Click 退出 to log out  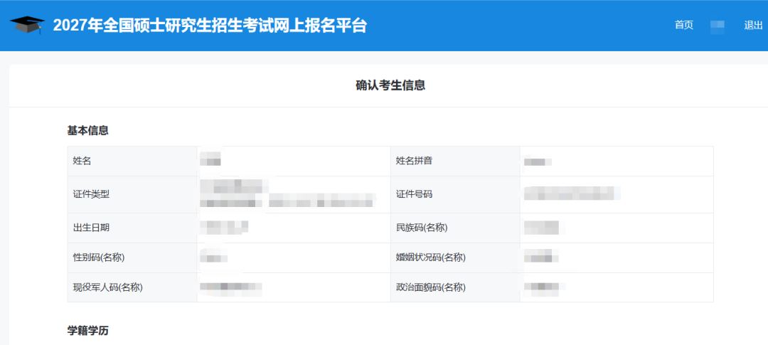point(753,26)
